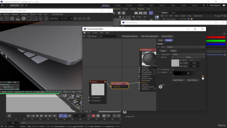Toggle the green check on OctaneLight.3 row
227x128 pixels.
tap(185, 19)
